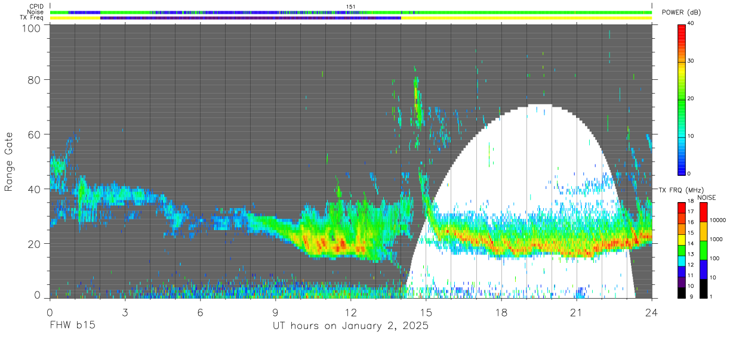Click the power color bar legend

click(x=682, y=99)
